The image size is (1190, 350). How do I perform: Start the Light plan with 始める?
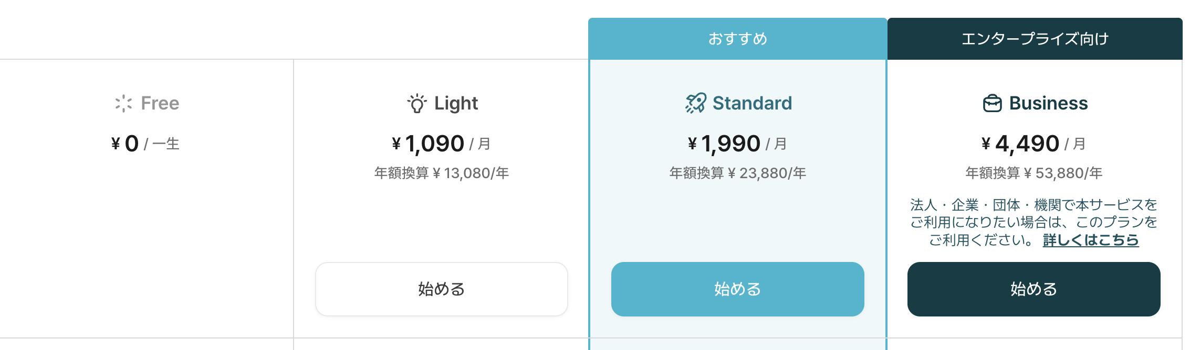tap(442, 289)
